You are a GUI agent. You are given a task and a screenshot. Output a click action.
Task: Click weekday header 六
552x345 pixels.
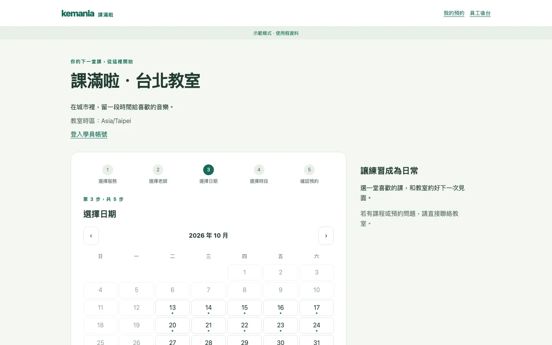click(317, 256)
